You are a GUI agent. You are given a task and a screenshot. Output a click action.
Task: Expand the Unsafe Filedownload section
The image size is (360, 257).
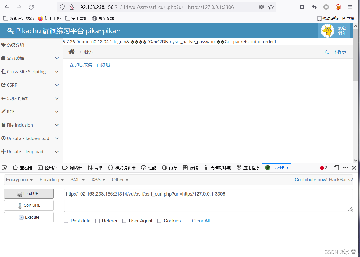coord(31,139)
